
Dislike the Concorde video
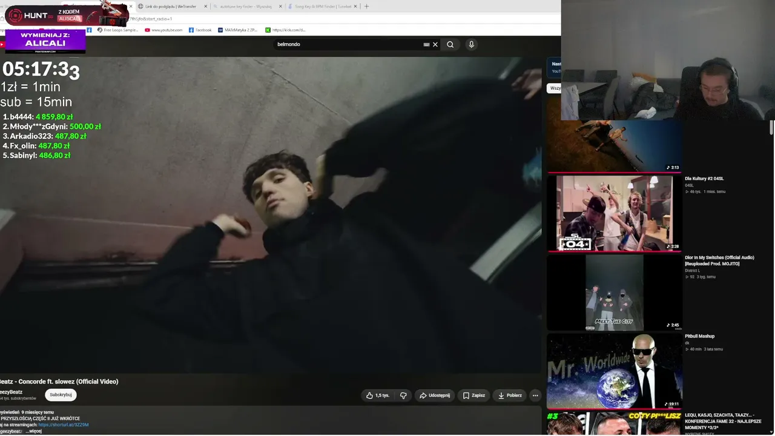pos(403,395)
